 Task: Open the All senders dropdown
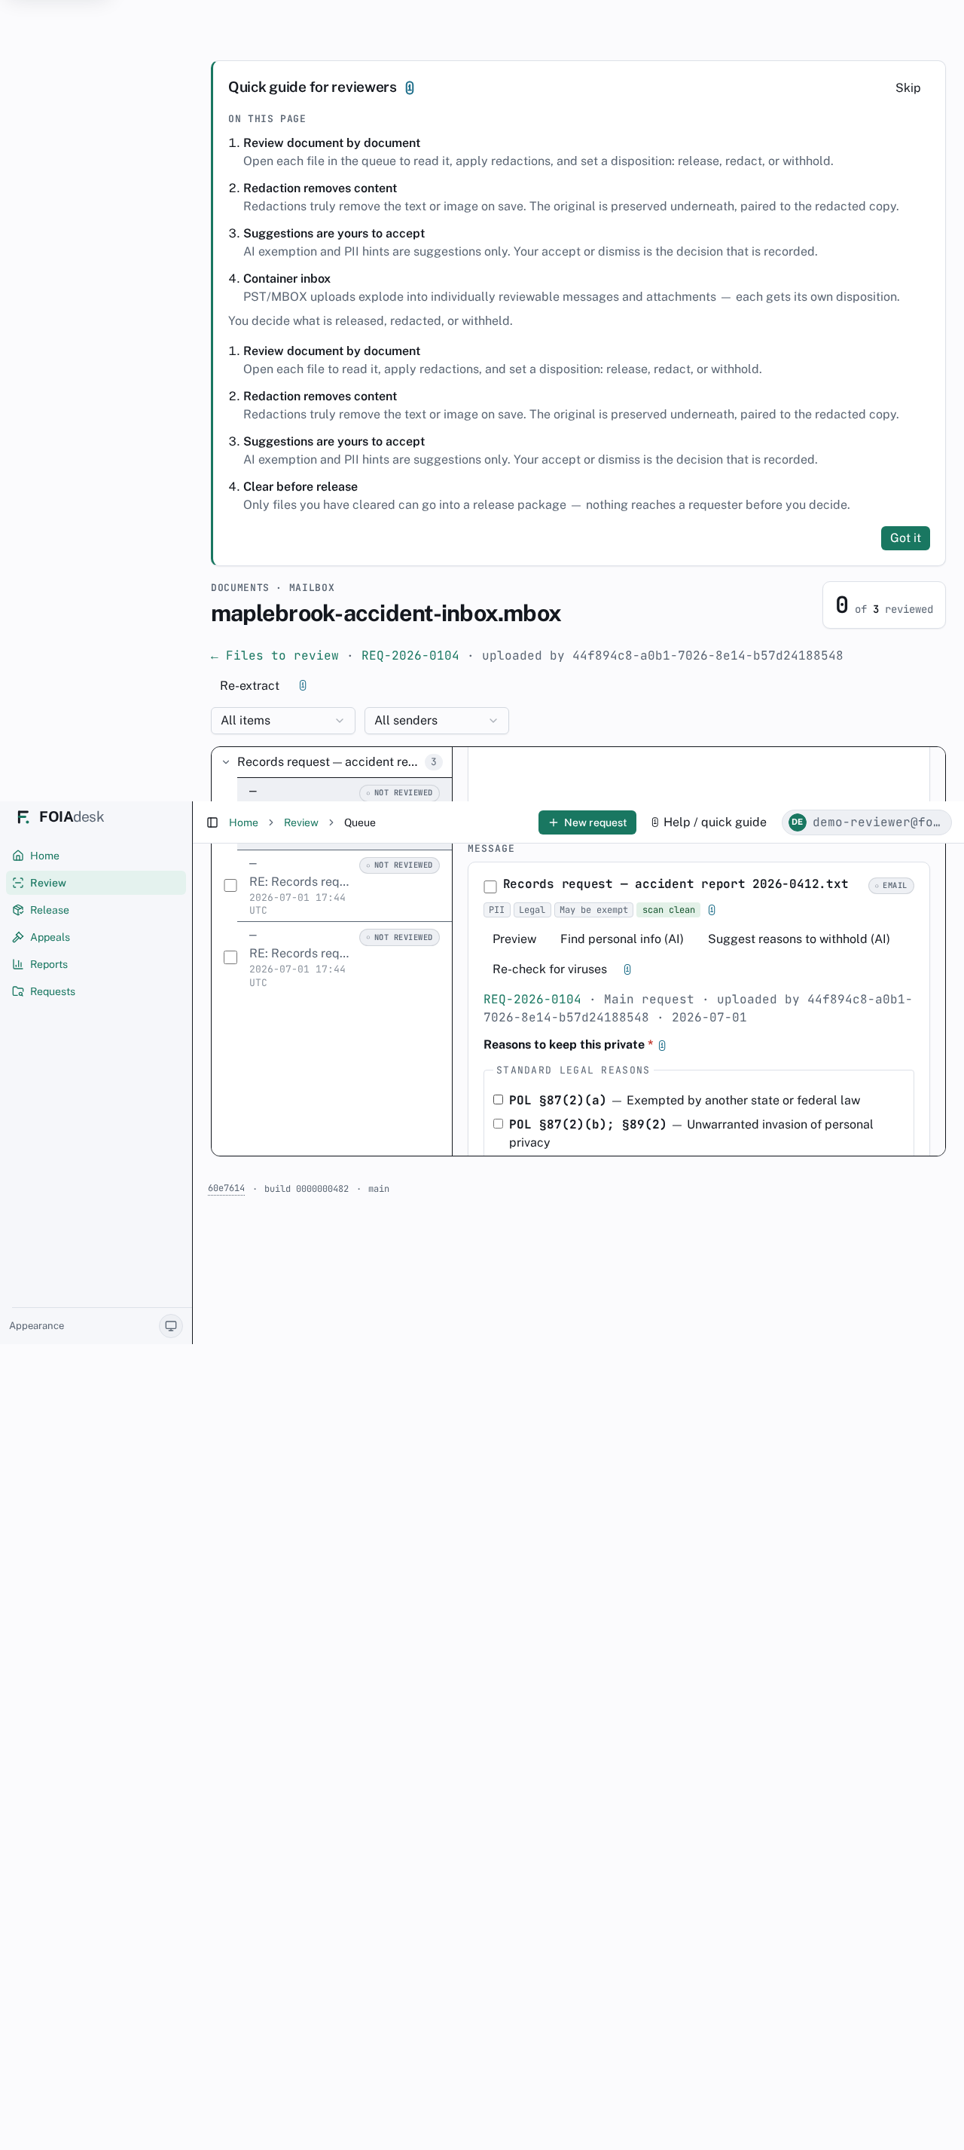pos(436,720)
